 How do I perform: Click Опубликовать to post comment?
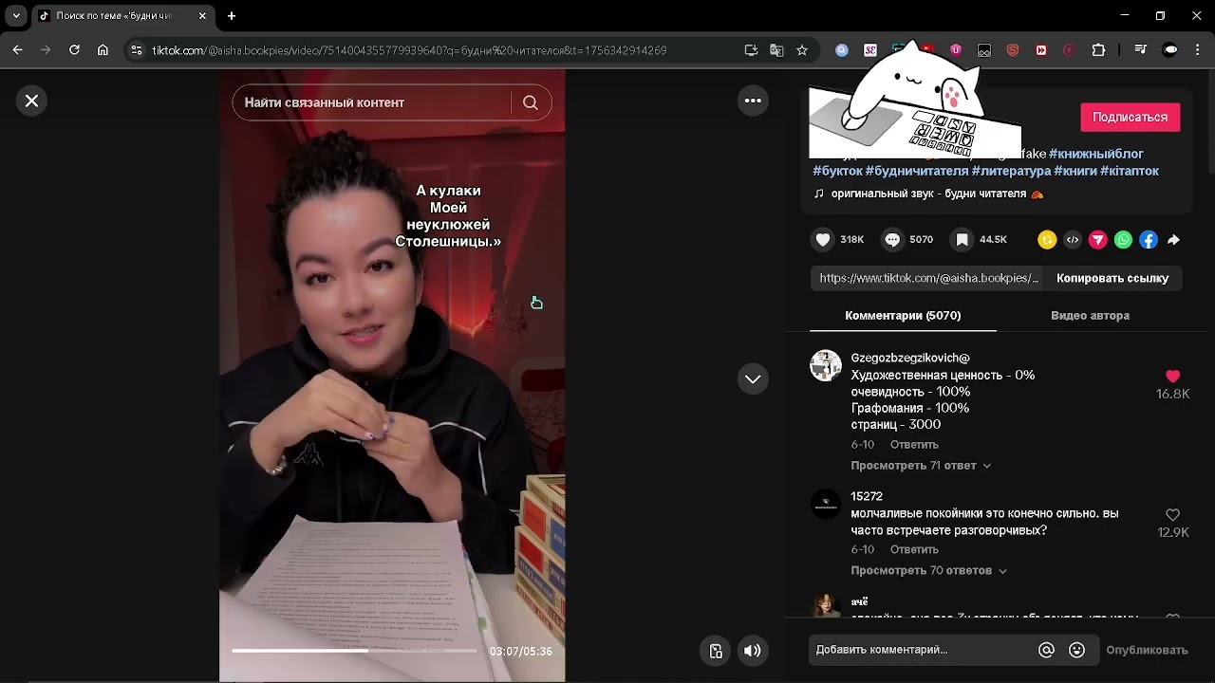point(1147,650)
